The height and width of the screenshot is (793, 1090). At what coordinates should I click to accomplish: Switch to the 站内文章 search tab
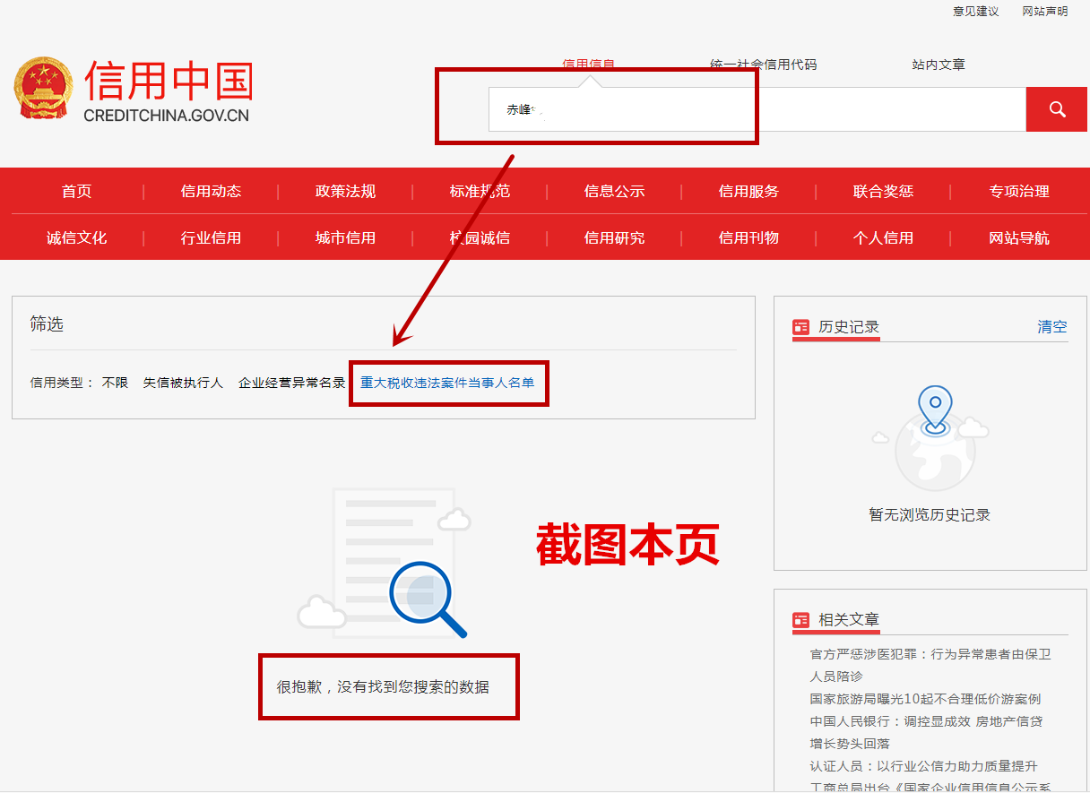(939, 65)
